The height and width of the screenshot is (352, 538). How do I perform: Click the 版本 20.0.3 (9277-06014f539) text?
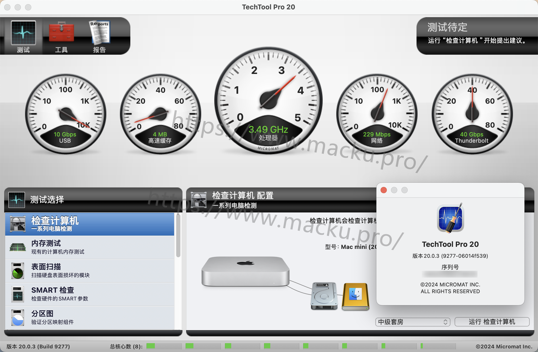coord(450,256)
